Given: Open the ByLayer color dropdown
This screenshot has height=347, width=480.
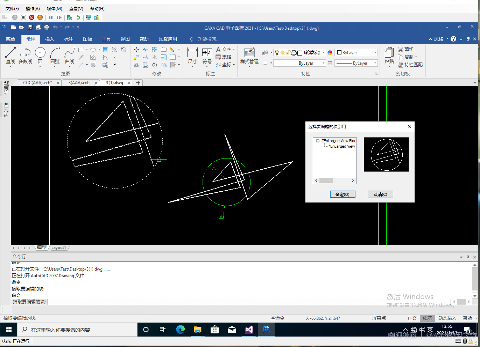Looking at the screenshot, I should pos(375,53).
